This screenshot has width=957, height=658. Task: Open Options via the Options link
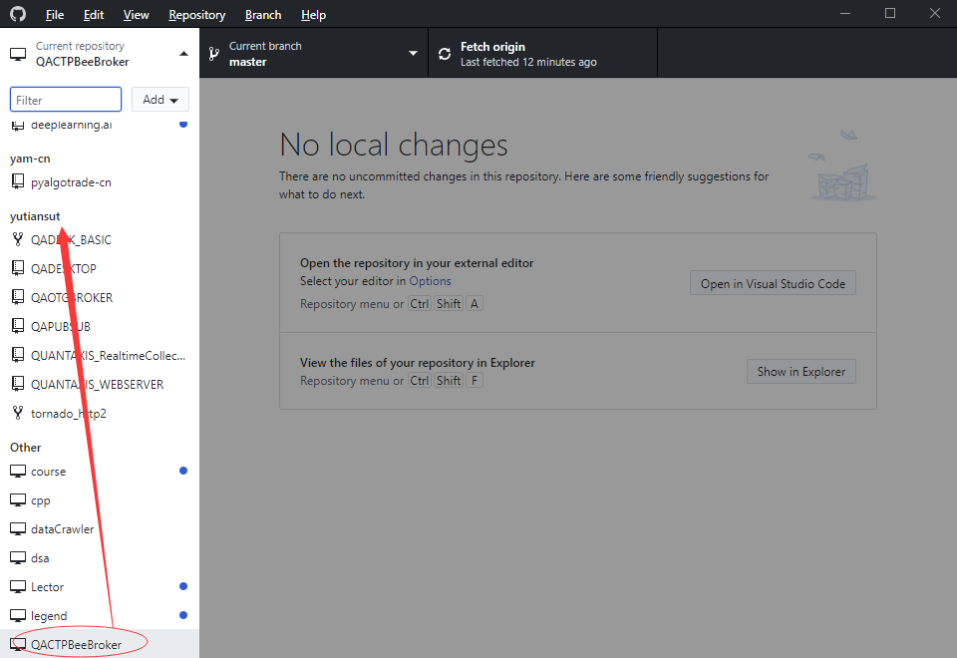coord(430,280)
